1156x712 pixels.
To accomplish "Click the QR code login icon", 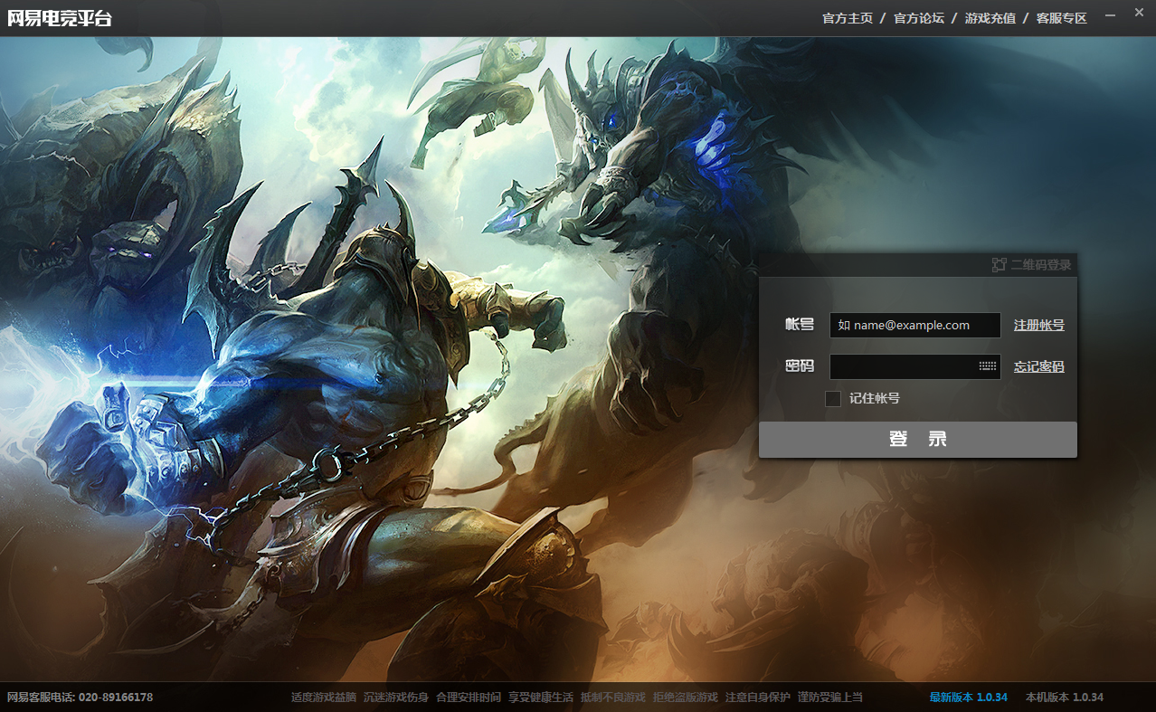I will click(x=999, y=265).
